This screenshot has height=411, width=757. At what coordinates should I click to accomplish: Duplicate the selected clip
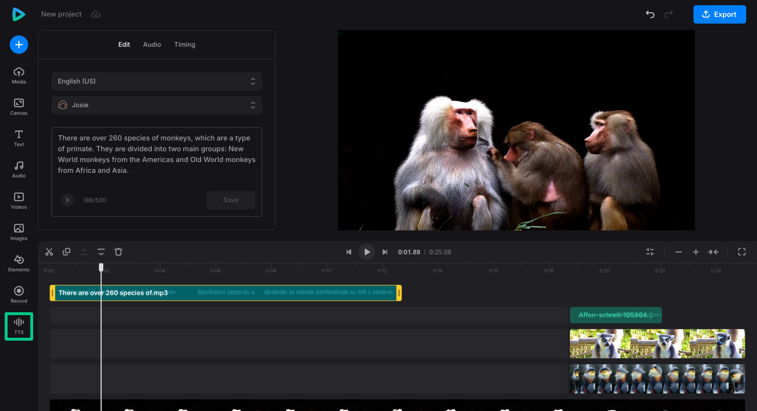[67, 252]
